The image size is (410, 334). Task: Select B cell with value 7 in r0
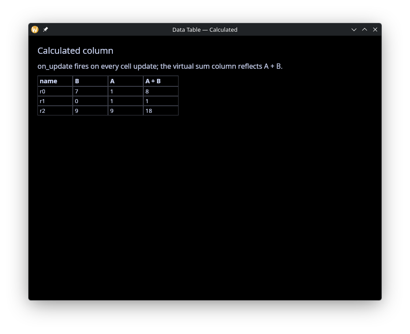(x=90, y=91)
